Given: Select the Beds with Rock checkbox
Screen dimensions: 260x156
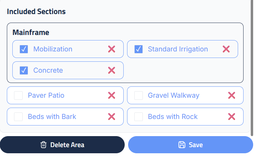Looking at the screenshot, I should [138, 117].
